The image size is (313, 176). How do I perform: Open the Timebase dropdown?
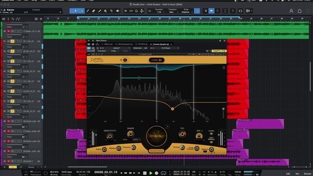[173, 12]
